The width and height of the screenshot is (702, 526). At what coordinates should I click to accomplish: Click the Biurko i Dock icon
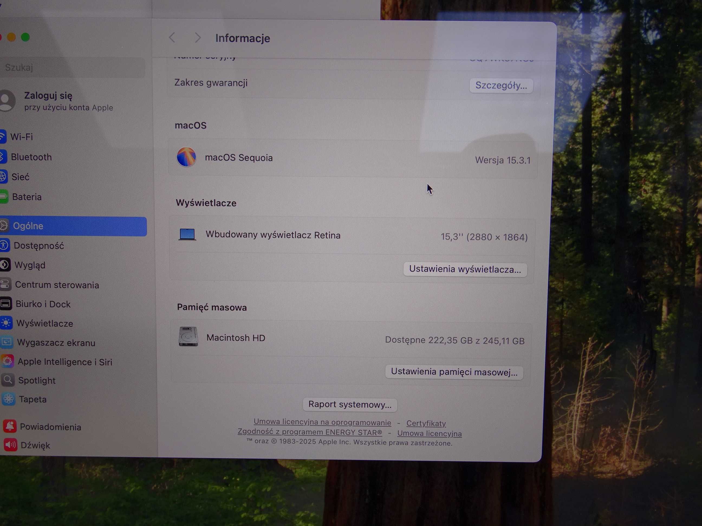pos(6,303)
